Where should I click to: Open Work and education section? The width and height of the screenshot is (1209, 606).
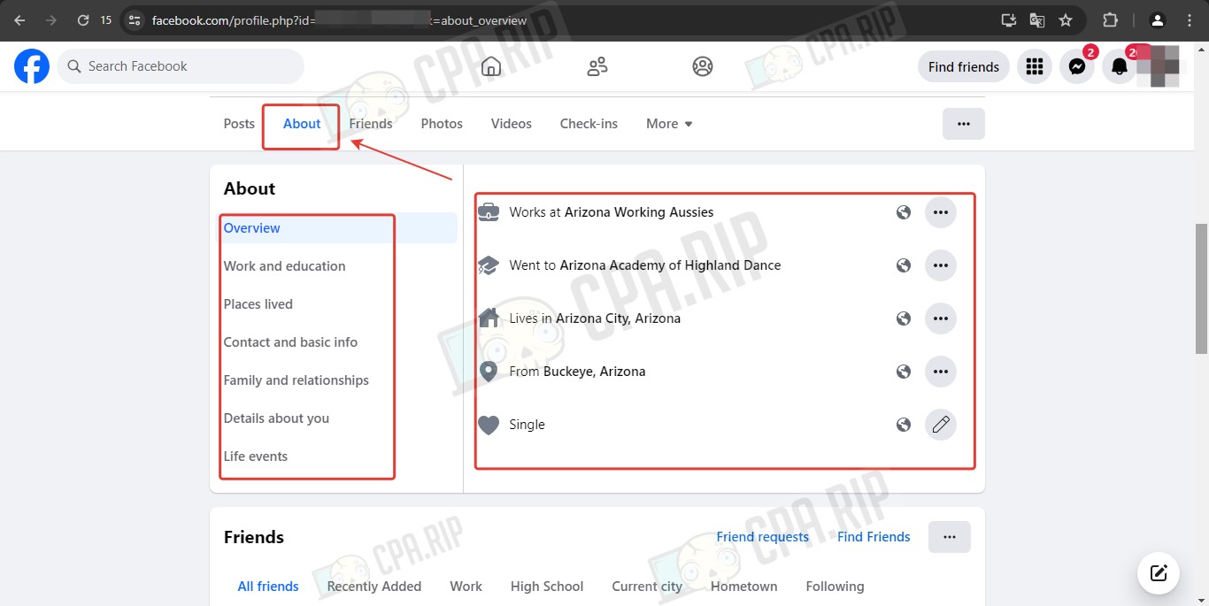(284, 266)
